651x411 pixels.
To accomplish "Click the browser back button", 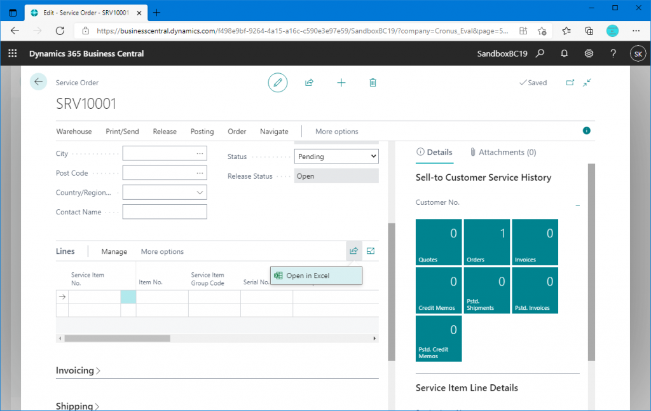I will [15, 31].
